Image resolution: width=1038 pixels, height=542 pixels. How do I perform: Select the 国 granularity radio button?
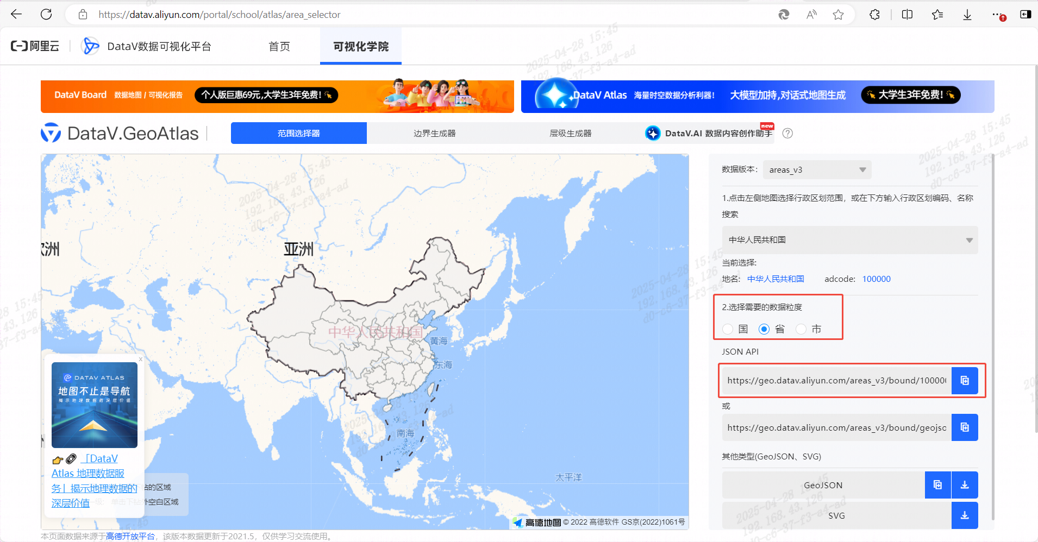point(727,329)
